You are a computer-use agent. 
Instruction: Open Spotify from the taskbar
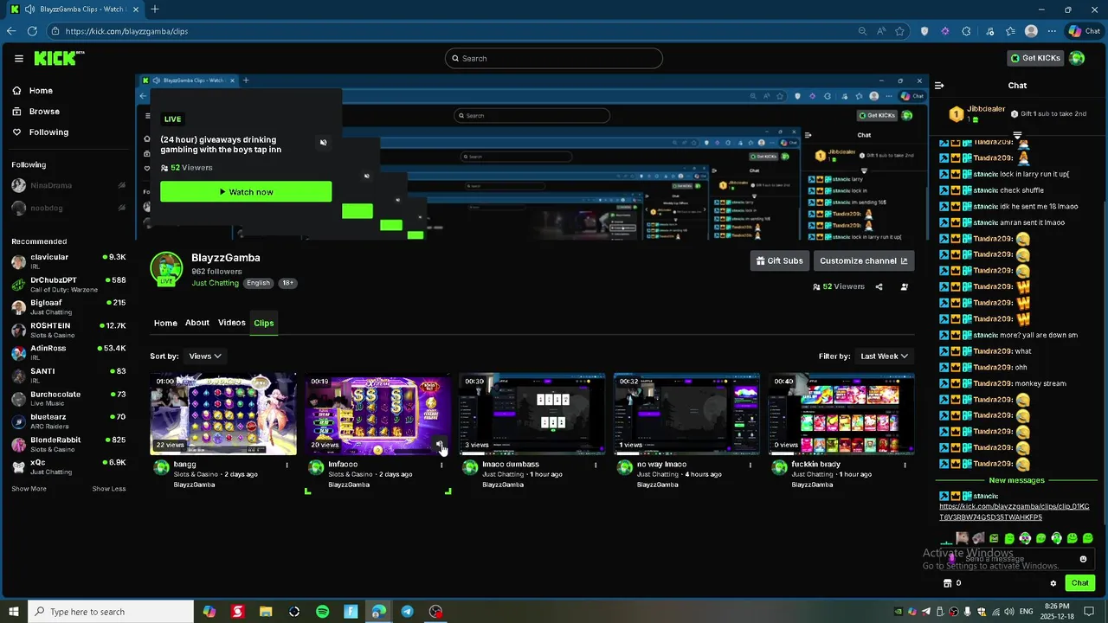coord(323,612)
